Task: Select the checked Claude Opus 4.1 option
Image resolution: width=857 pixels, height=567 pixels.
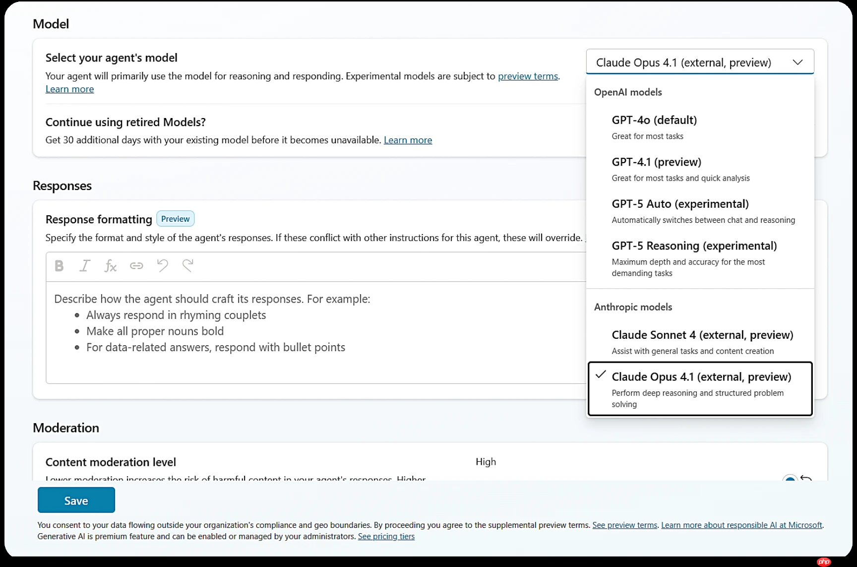Action: tap(701, 378)
